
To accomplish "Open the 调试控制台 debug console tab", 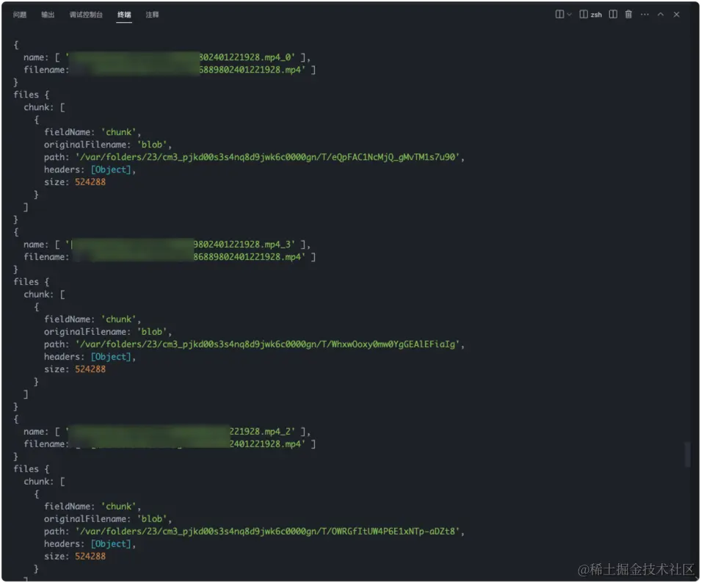I will 86,15.
